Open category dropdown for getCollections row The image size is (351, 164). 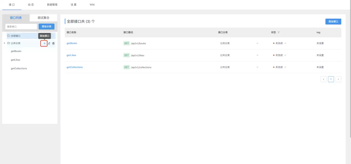point(257,67)
